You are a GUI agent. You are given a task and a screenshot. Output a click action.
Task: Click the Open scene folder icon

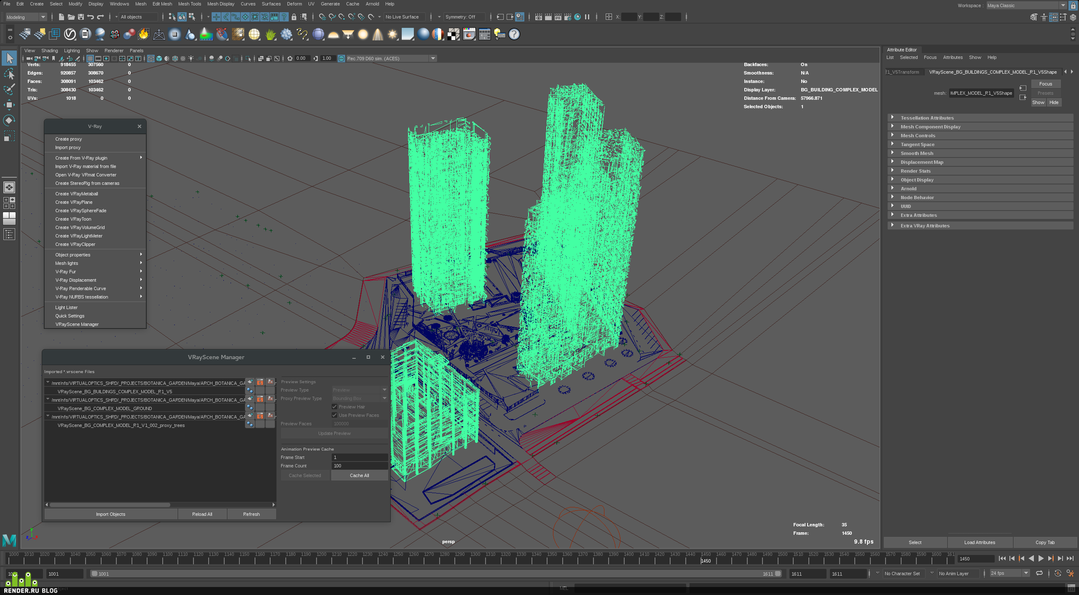(71, 17)
